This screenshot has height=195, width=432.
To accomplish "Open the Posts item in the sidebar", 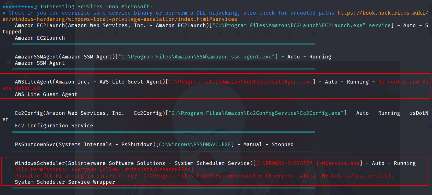I will (x=24, y=76).
